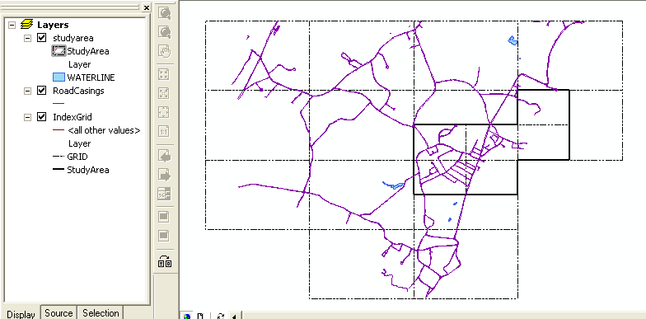Uncheck the IndexGrid layer checkbox
646x319 pixels.
click(x=41, y=117)
